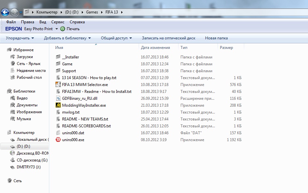This screenshot has height=193, width=308.
Task: Select 13 14 SEASON - How to play.txt icon
Action: pos(58,78)
